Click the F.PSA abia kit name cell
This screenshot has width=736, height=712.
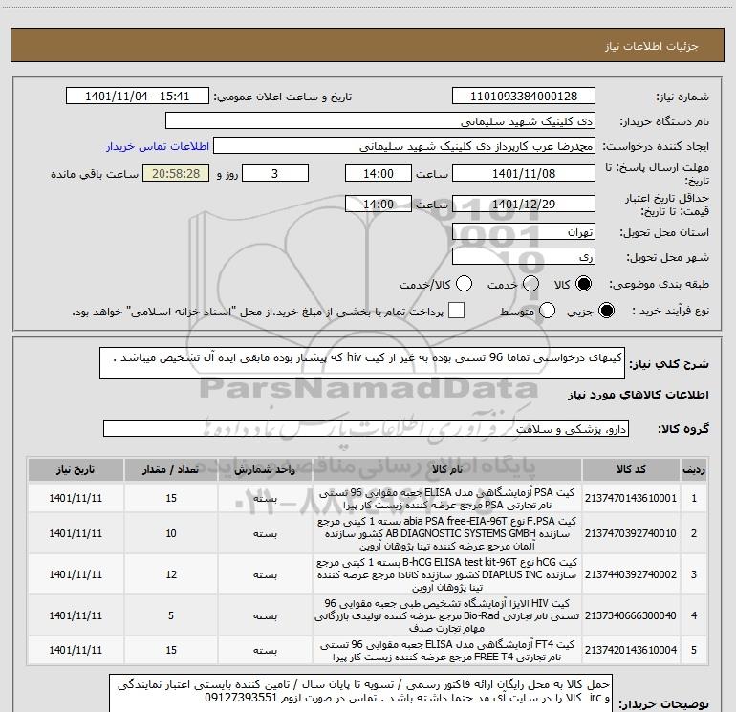(x=447, y=533)
